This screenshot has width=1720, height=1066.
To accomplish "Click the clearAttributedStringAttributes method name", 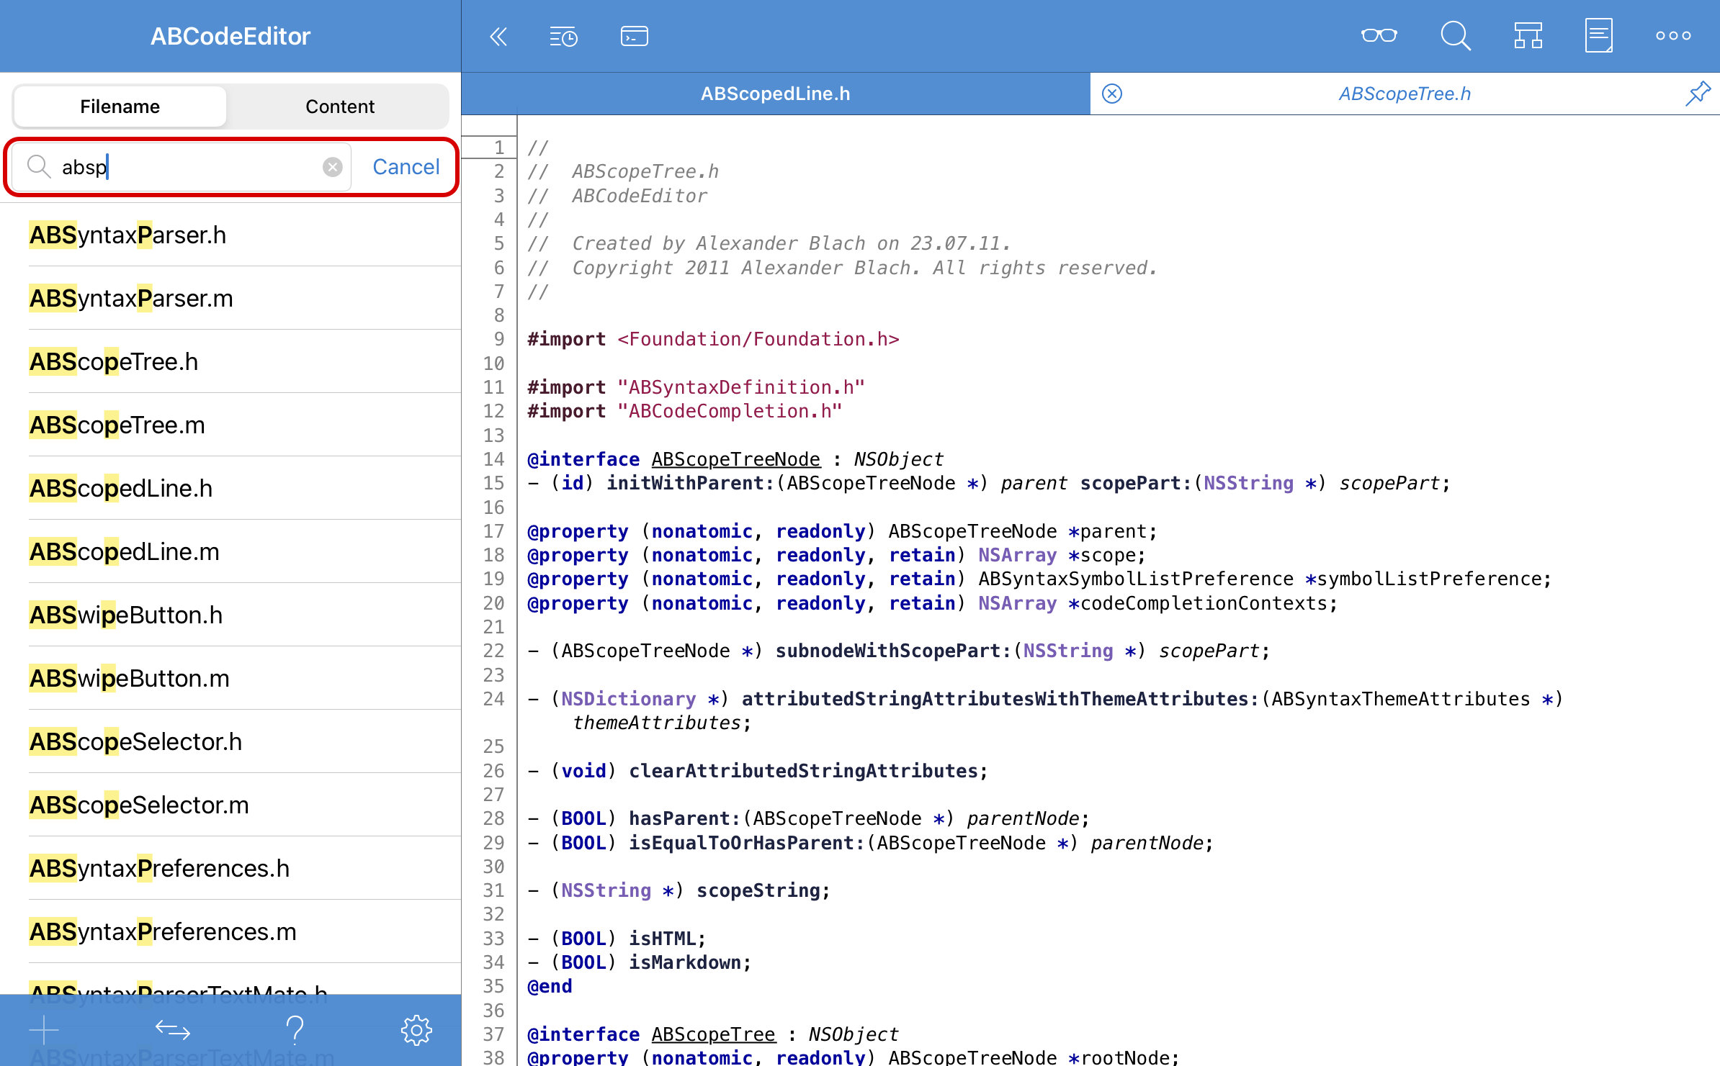I will [x=803, y=771].
